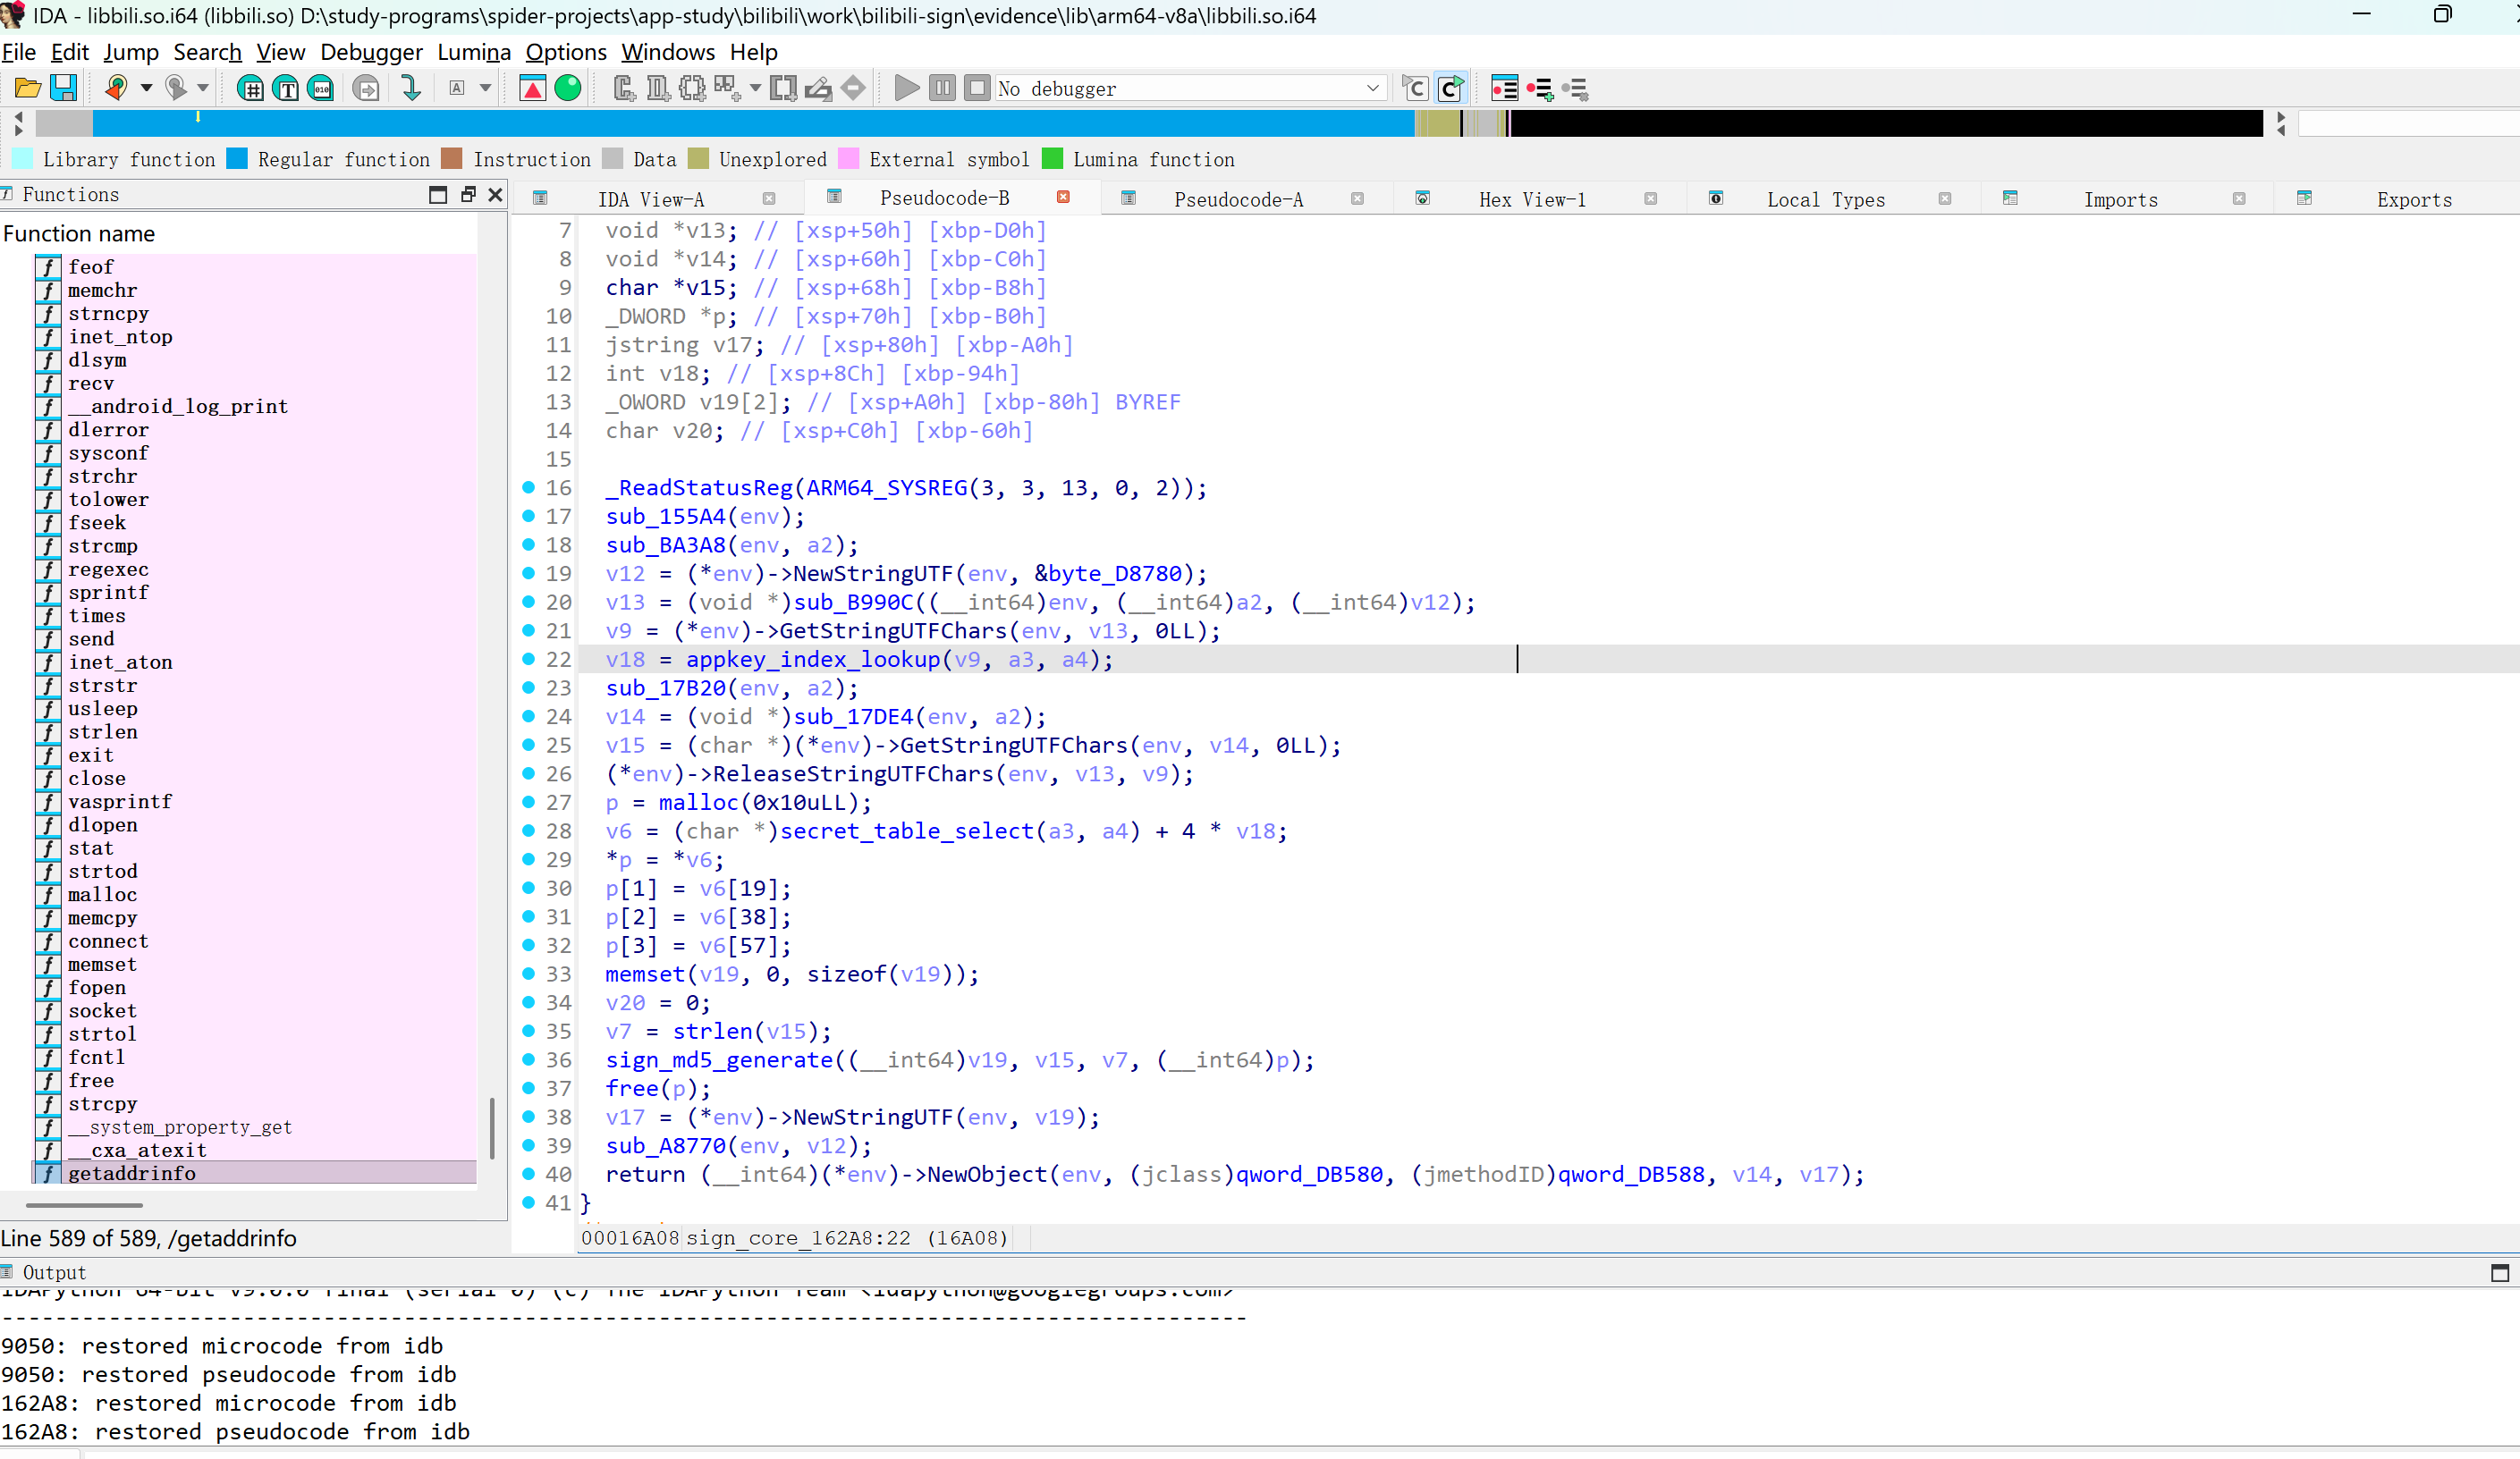This screenshot has width=2520, height=1459.
Task: Click the binary '010' search toolbar icon
Action: click(321, 88)
